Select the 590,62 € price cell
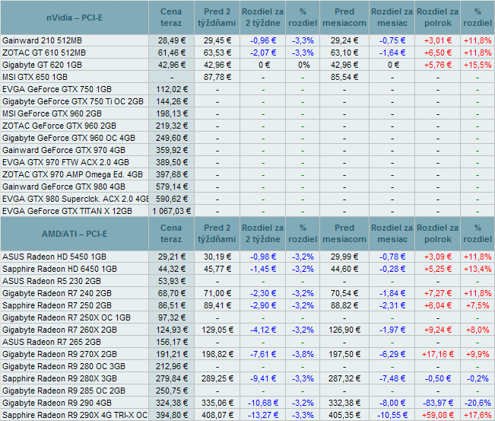The height and width of the screenshot is (421, 495). tap(171, 199)
